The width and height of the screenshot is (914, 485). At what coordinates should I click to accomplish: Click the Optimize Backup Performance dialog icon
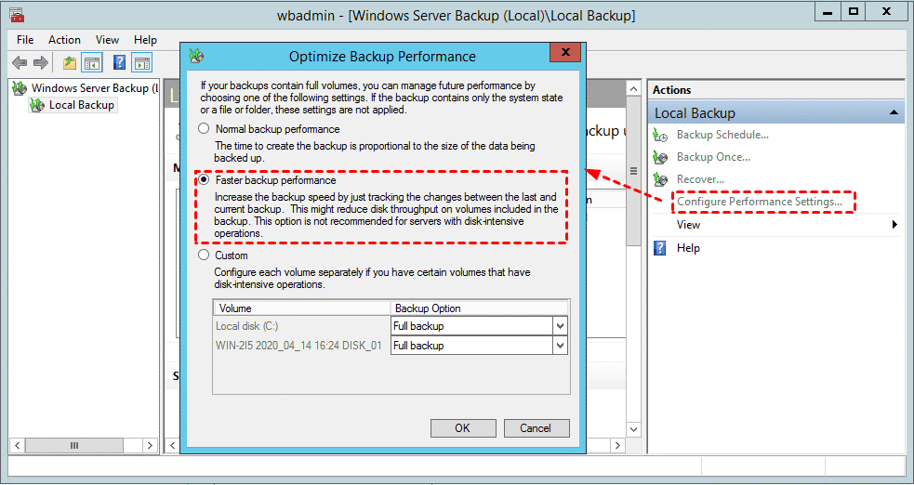click(x=196, y=56)
